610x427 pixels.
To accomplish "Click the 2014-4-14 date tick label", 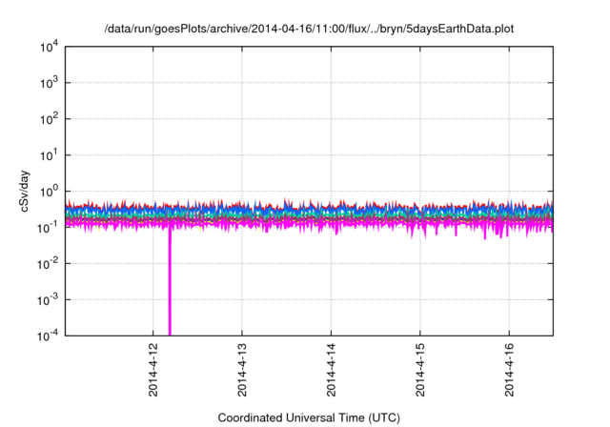I will tap(331, 370).
